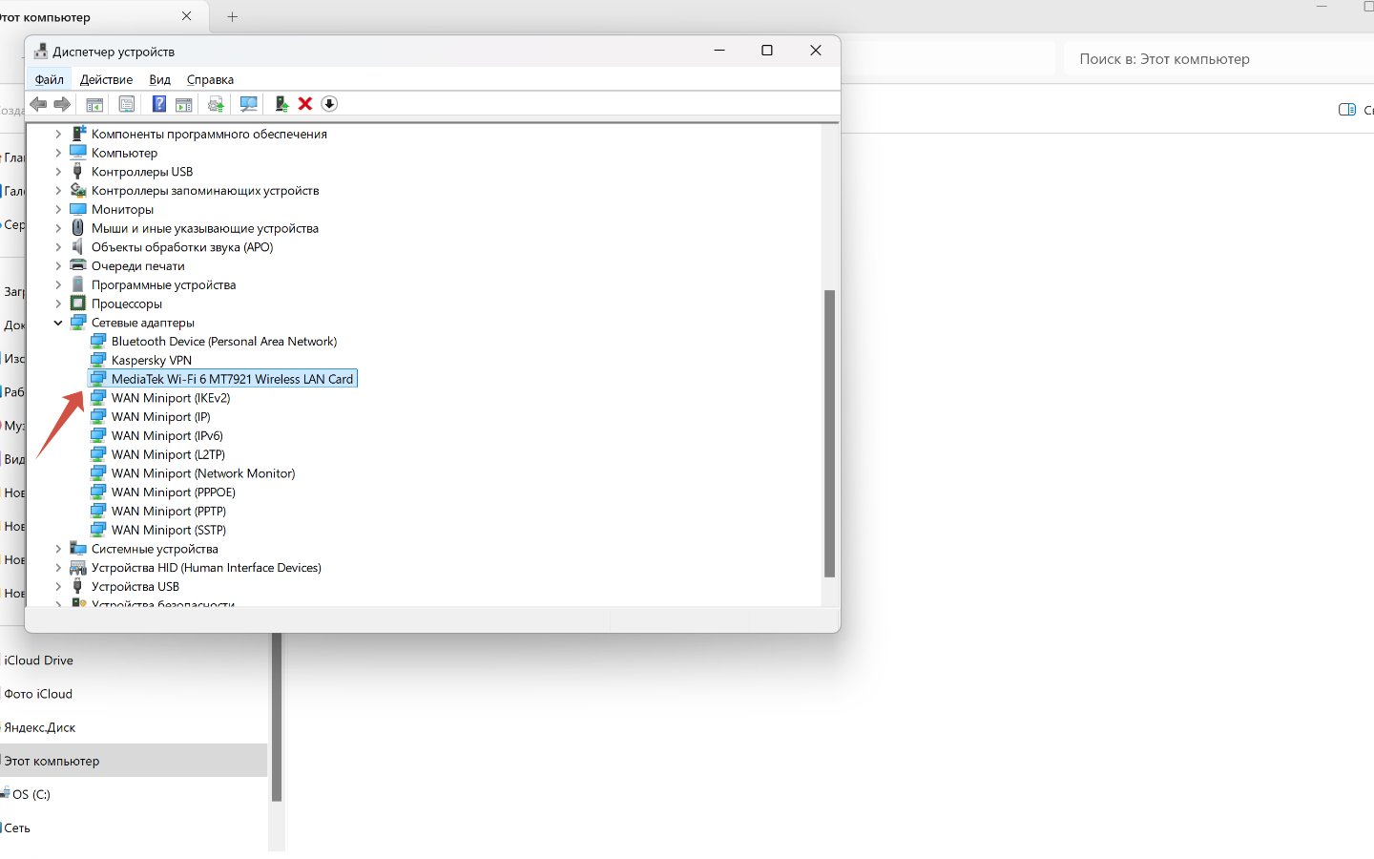Select WAN Miniport (IP)
Screen dimensions: 1374x859
(160, 417)
